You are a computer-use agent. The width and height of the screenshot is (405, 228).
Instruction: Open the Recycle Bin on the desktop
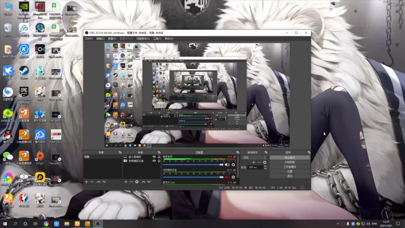click(8, 30)
